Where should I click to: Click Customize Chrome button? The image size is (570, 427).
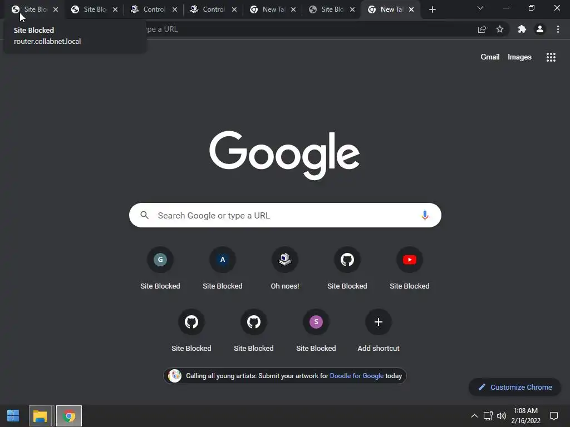(x=515, y=387)
